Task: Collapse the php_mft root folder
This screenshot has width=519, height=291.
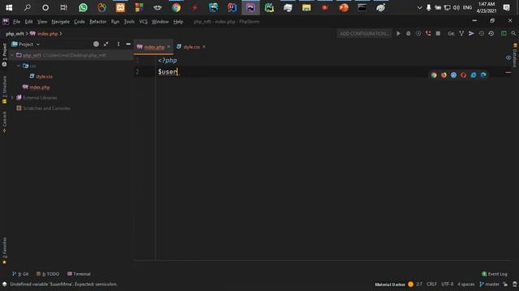Action: pyautogui.click(x=12, y=56)
